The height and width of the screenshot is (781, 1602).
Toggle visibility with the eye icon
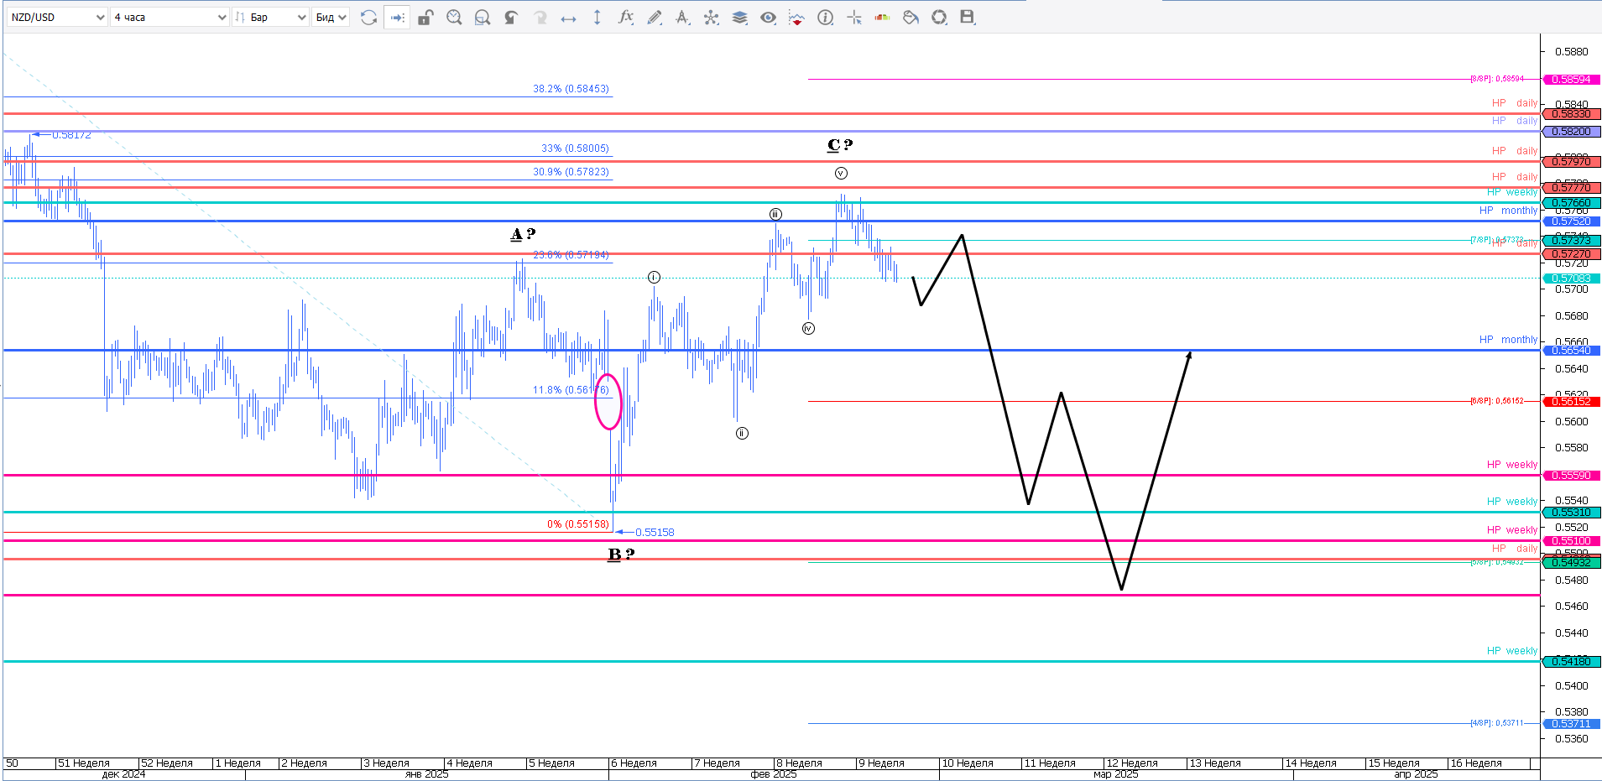point(768,18)
